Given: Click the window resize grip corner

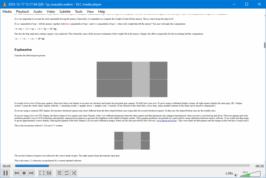Looking at the screenshot, I should [264, 176].
